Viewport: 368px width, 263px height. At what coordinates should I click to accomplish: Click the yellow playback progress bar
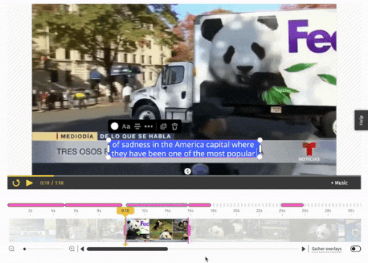click(31, 176)
